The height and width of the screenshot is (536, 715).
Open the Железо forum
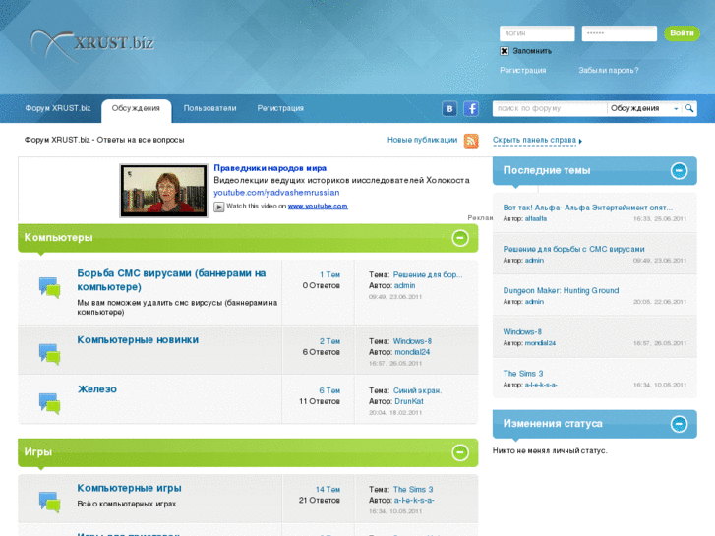point(97,389)
